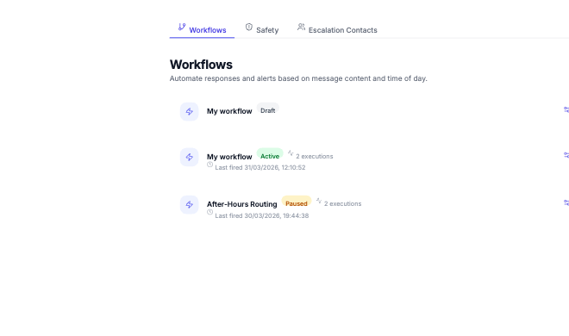
Task: Click the clock icon beside 30/03/2026 timestamp
Action: 209,212
